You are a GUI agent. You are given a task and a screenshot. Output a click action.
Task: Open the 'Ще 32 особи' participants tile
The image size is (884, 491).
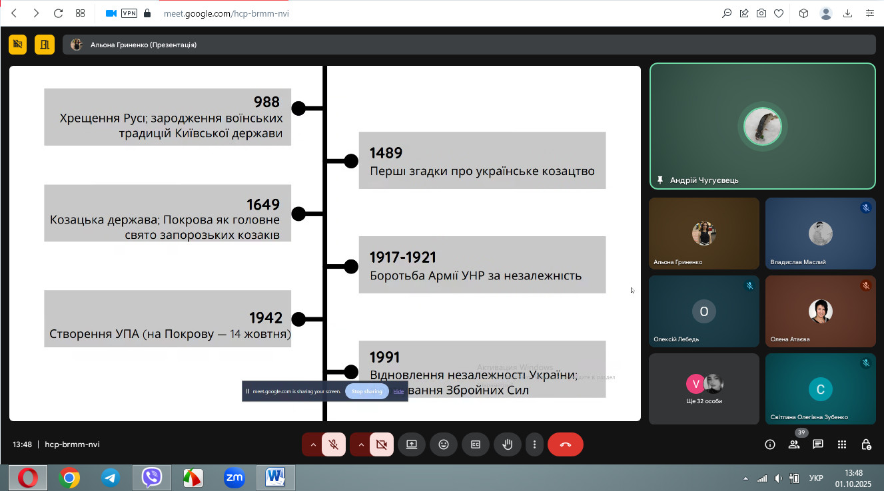tap(704, 389)
